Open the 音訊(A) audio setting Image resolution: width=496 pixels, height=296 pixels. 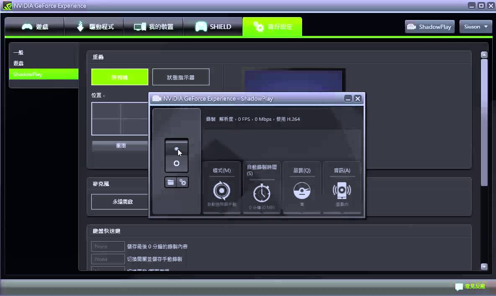(x=342, y=188)
